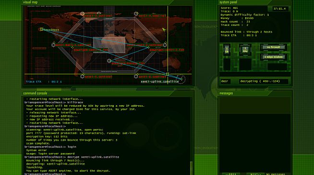The image size is (314, 175).
Task: Click the xenti-uplink.satellite label on map
Action: tap(159, 82)
